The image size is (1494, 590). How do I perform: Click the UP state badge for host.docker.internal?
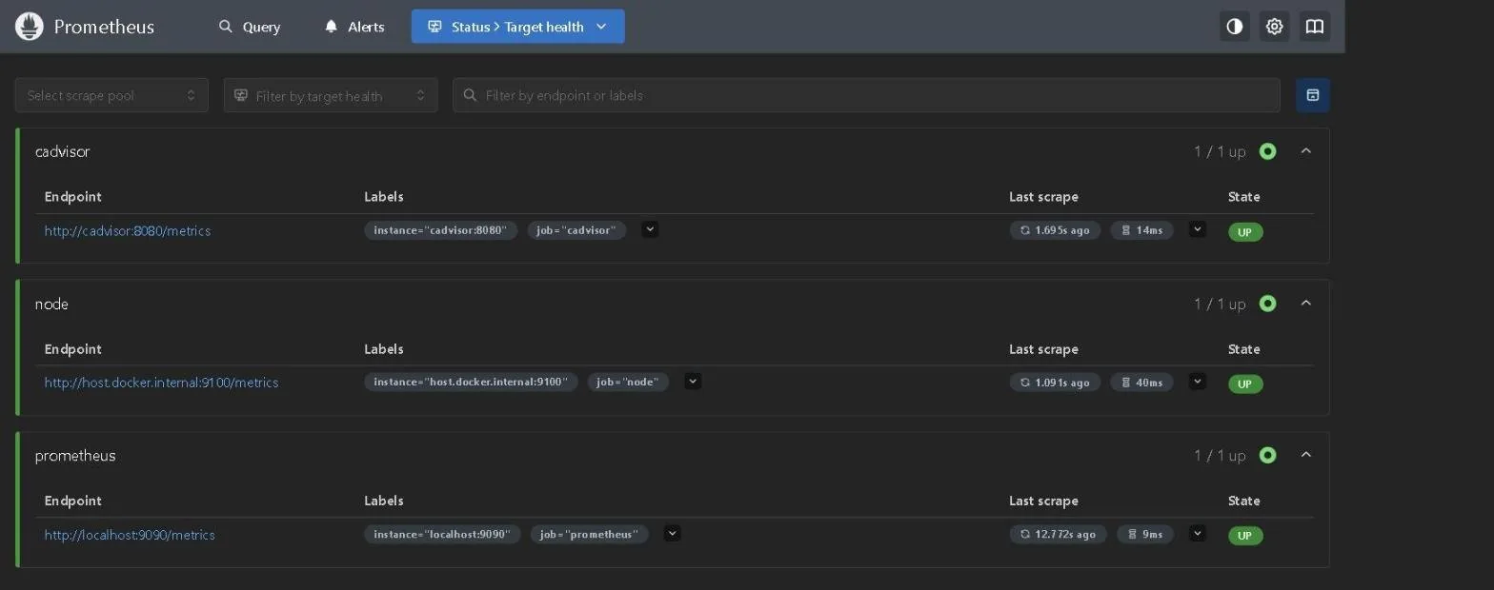1245,384
